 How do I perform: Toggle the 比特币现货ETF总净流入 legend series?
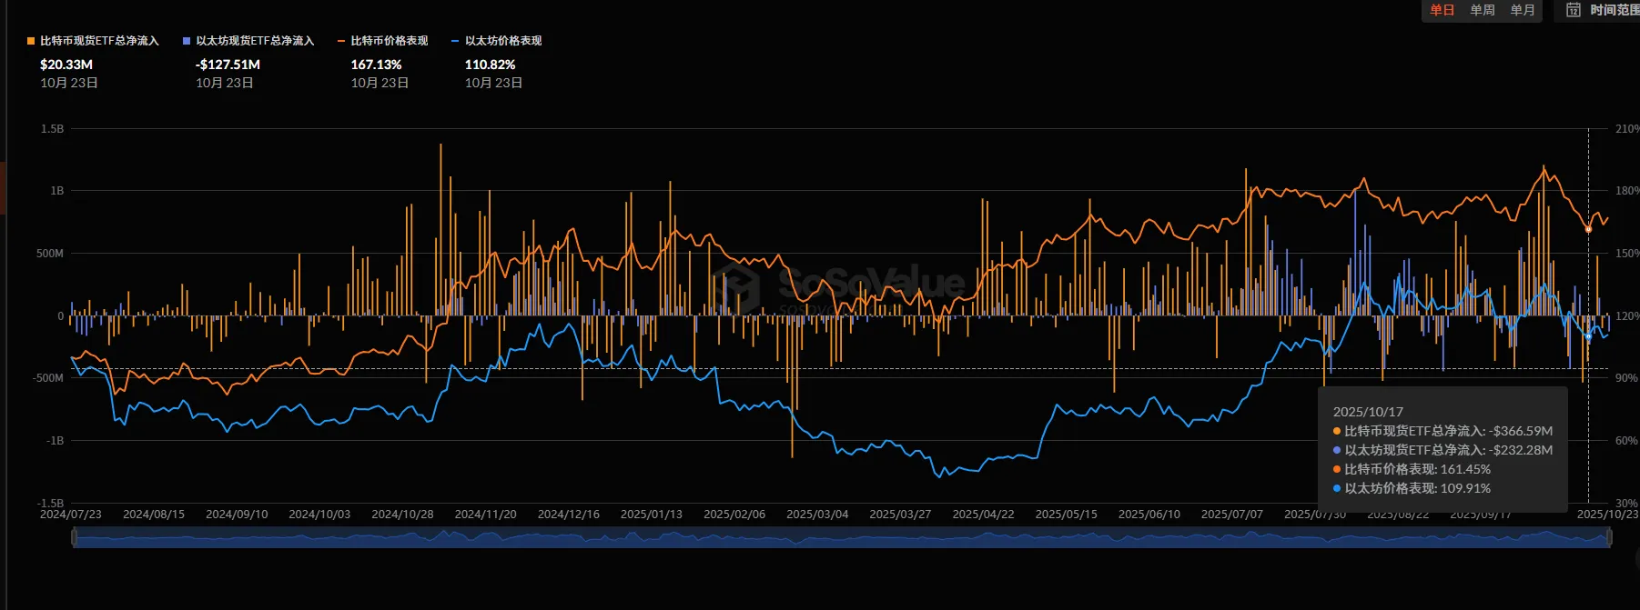93,41
